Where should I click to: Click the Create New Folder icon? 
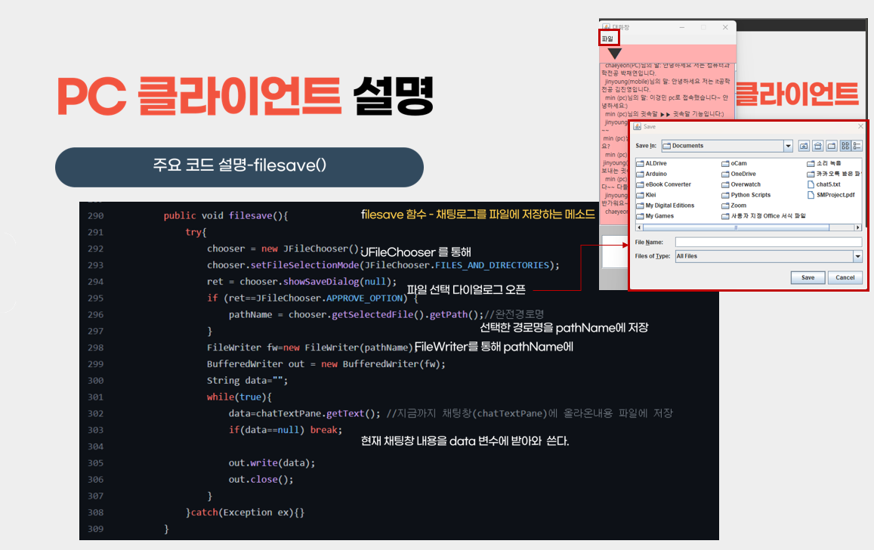(x=832, y=146)
